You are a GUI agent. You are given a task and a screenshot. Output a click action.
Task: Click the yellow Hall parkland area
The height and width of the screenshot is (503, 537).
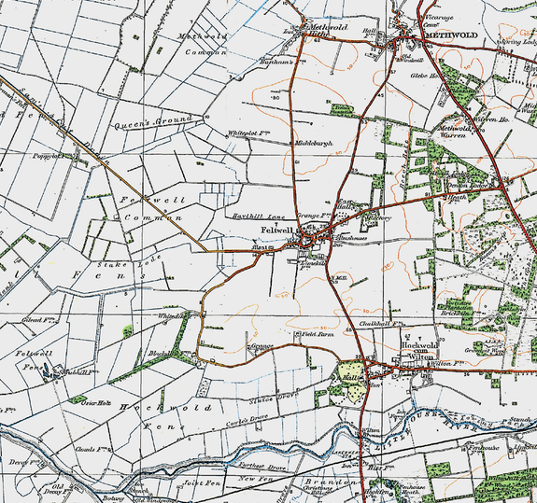[x=352, y=381]
